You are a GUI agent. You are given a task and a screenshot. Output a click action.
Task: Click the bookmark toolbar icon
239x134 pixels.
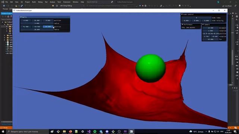coord(180,6)
